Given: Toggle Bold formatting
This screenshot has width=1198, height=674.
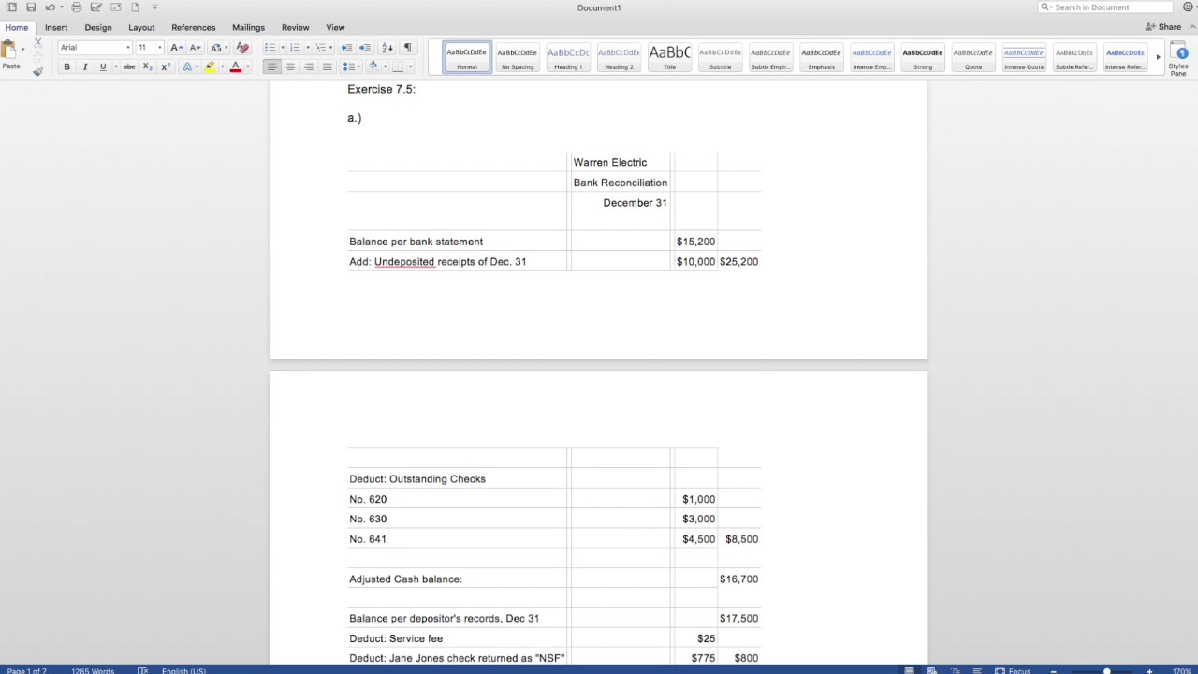Looking at the screenshot, I should tap(66, 67).
